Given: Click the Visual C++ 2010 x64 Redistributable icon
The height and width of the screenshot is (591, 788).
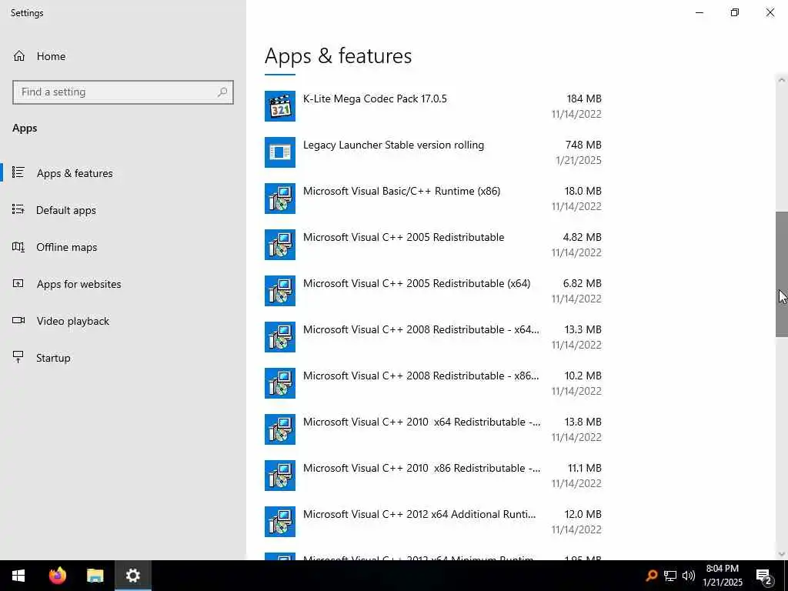Looking at the screenshot, I should [x=280, y=429].
